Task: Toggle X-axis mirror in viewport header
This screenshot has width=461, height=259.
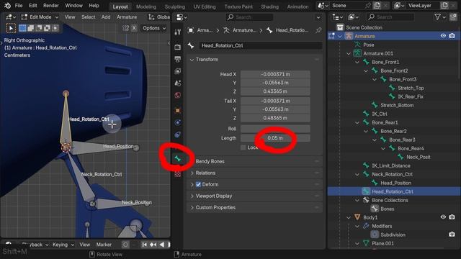Action: click(x=134, y=28)
